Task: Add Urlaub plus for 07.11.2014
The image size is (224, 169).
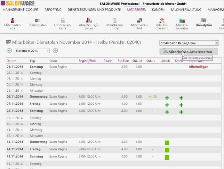Action: click(167, 105)
